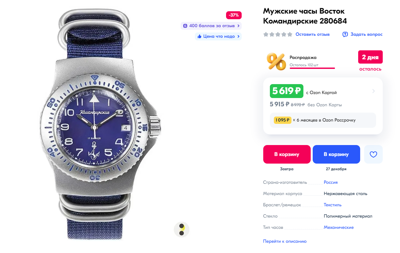Open the Россия country link
Screen dimensions: 400x253
click(x=331, y=182)
